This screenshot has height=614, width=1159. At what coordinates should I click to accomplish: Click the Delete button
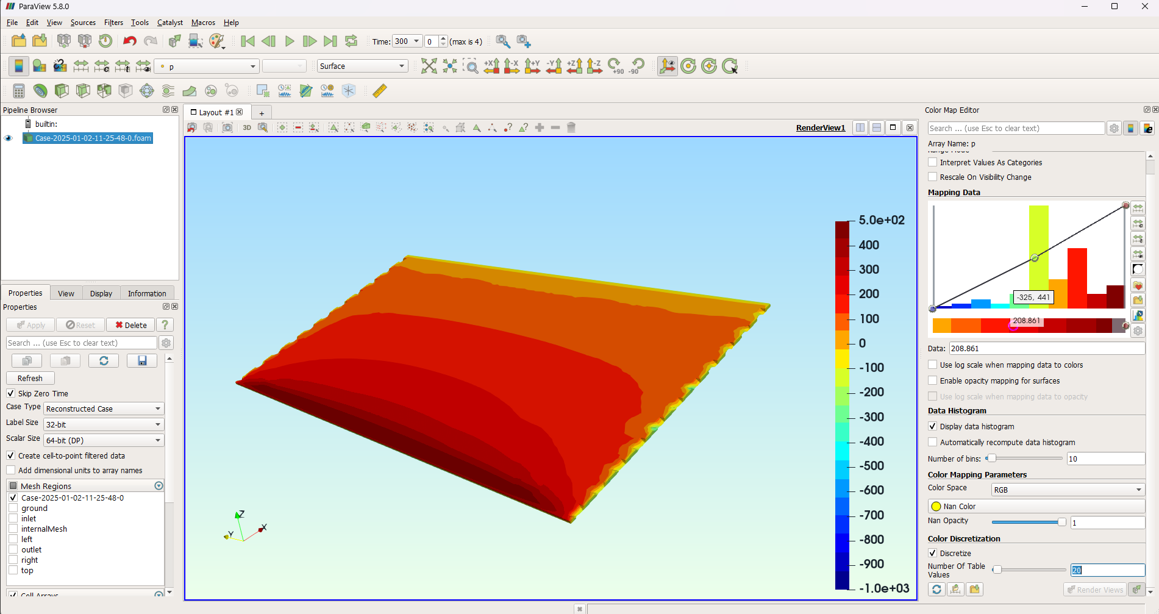(130, 325)
